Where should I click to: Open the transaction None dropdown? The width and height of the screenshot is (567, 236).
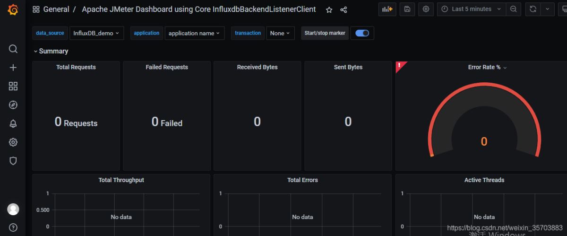(279, 33)
